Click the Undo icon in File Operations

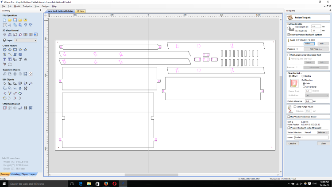(x=25, y=25)
